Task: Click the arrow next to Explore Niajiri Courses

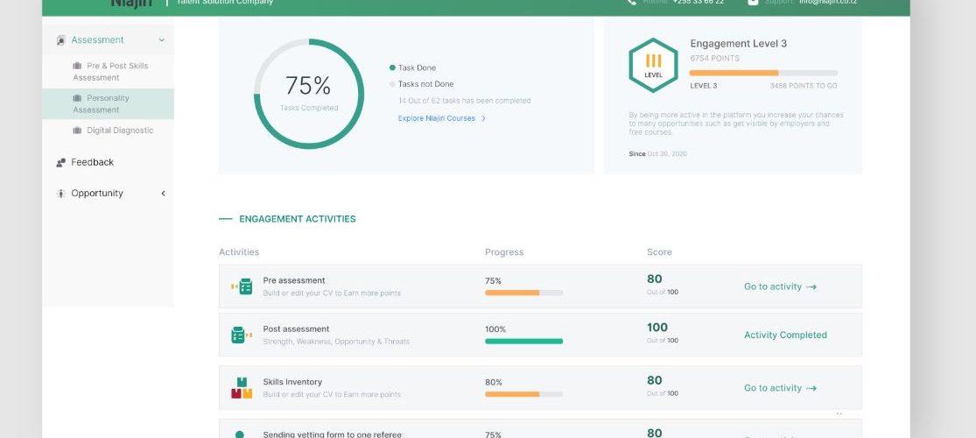Action: click(x=484, y=118)
